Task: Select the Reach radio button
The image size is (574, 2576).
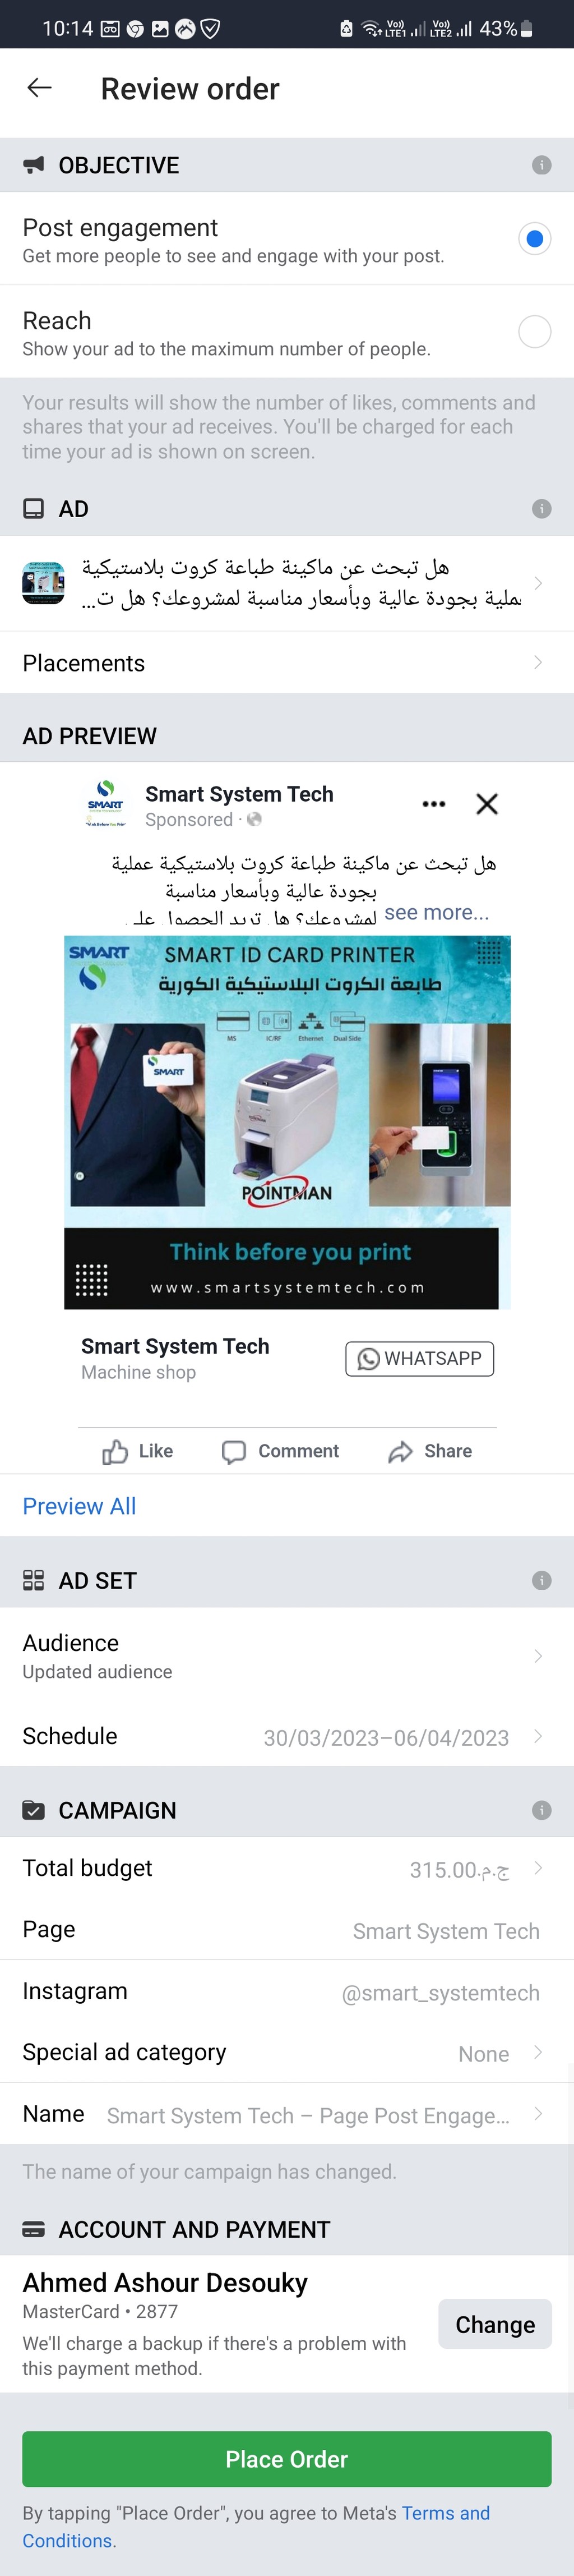Action: tap(534, 332)
